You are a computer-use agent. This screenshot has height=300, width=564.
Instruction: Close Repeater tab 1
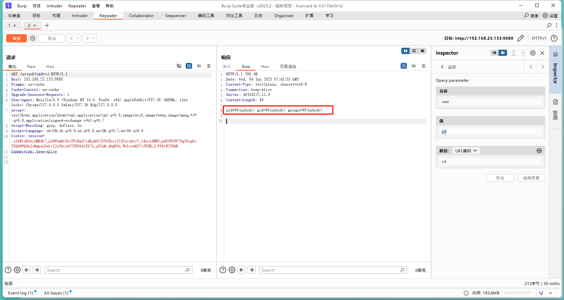tap(15, 26)
